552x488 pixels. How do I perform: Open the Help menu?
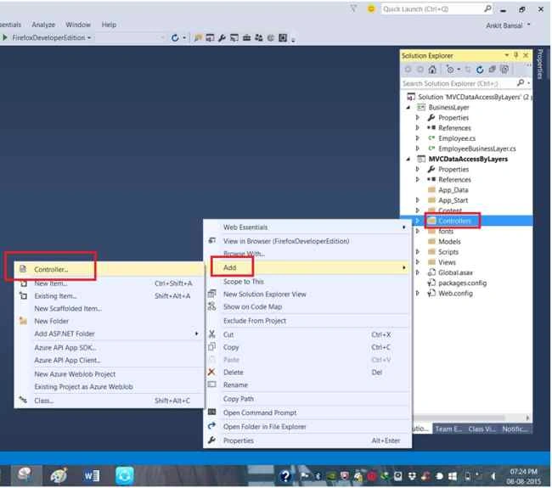pos(109,25)
